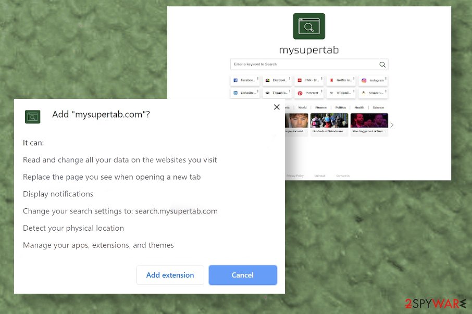Open options menu on Wikipedia tile

pos(354,91)
